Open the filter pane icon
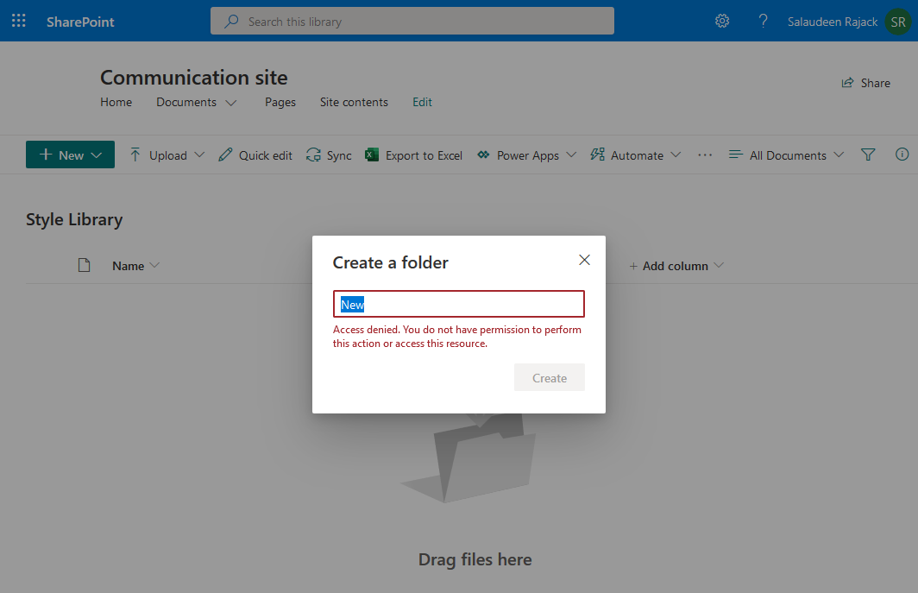Viewport: 918px width, 593px height. pos(868,155)
